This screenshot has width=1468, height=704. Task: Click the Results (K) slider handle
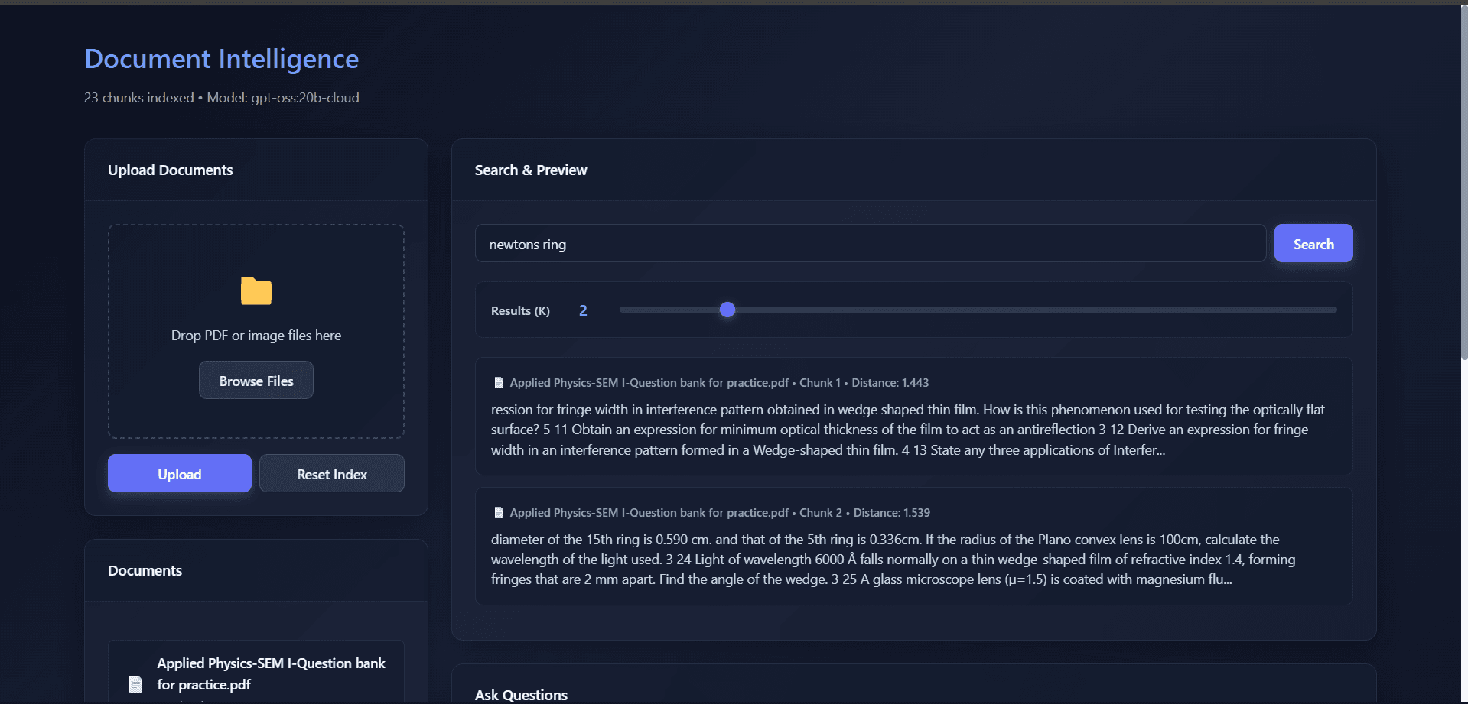pyautogui.click(x=727, y=310)
